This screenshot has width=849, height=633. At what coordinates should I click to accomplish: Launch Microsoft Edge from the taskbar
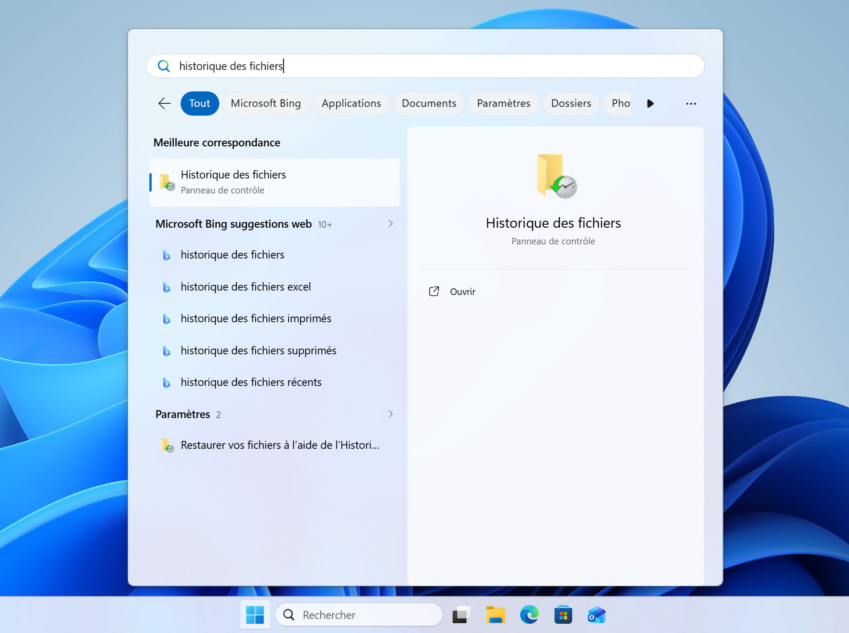pyautogui.click(x=530, y=615)
